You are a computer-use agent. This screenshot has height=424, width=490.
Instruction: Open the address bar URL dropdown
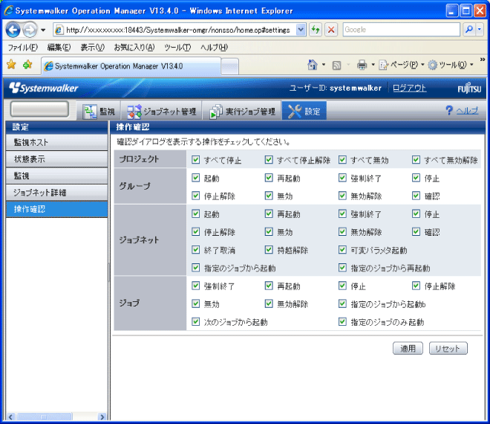point(301,30)
